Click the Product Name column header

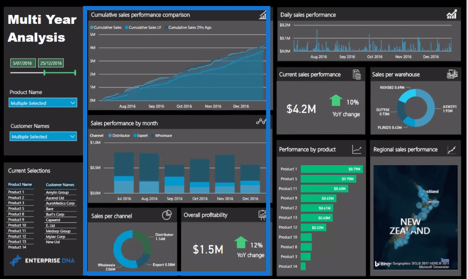click(x=20, y=185)
